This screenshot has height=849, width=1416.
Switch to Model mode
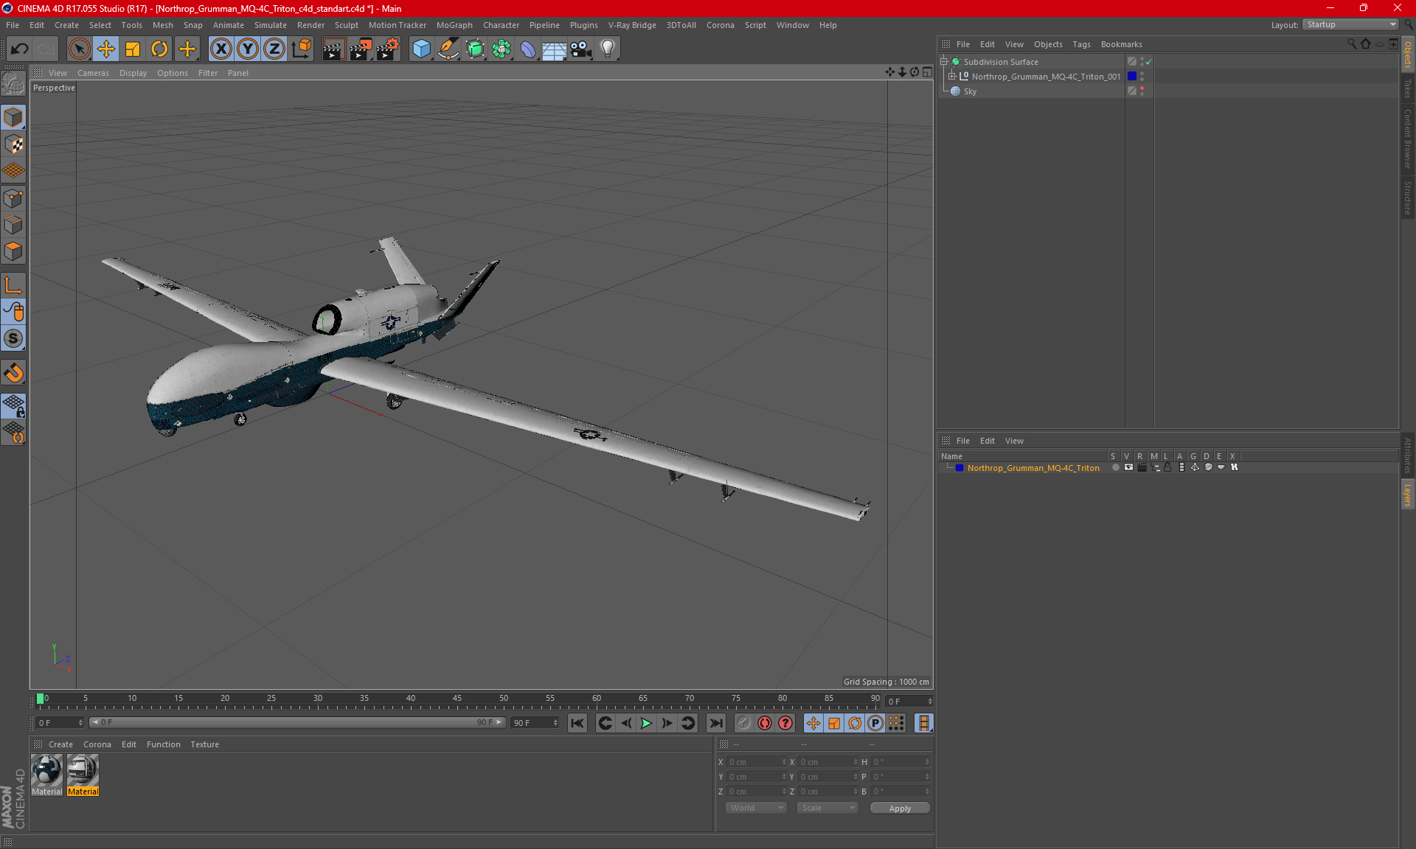point(13,117)
